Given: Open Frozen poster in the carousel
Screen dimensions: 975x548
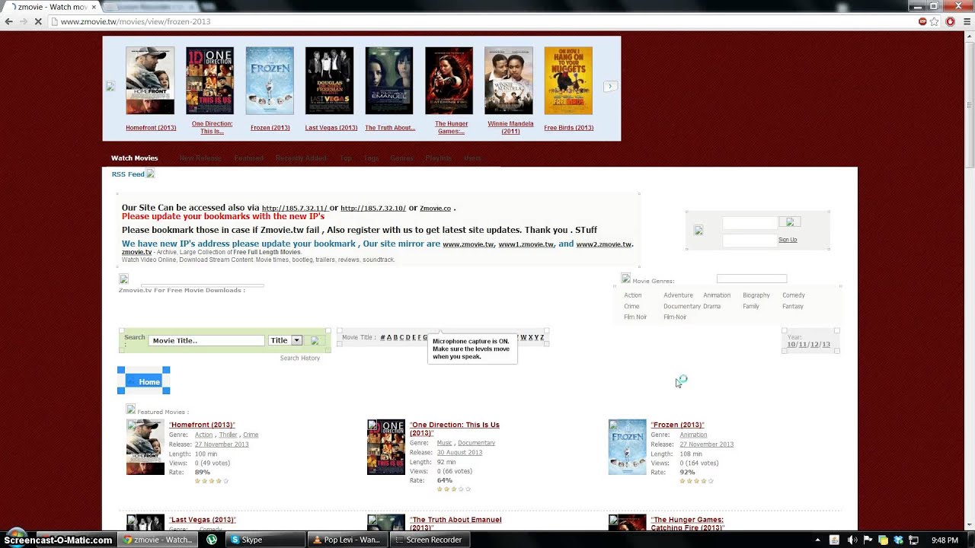Looking at the screenshot, I should coord(270,81).
